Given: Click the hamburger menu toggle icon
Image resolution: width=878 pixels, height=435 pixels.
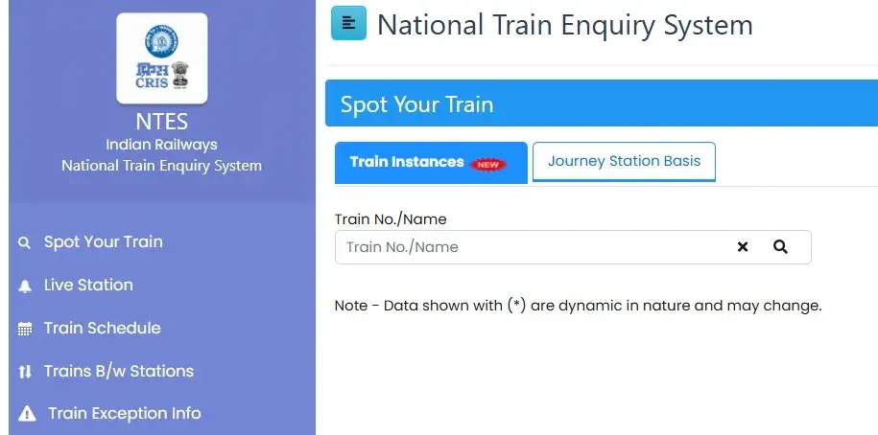Looking at the screenshot, I should point(348,23).
